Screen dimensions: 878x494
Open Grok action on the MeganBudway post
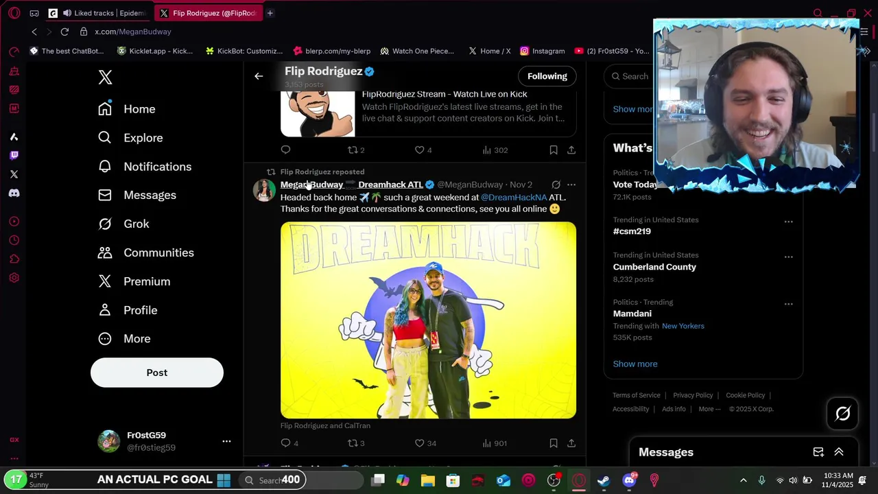click(556, 185)
